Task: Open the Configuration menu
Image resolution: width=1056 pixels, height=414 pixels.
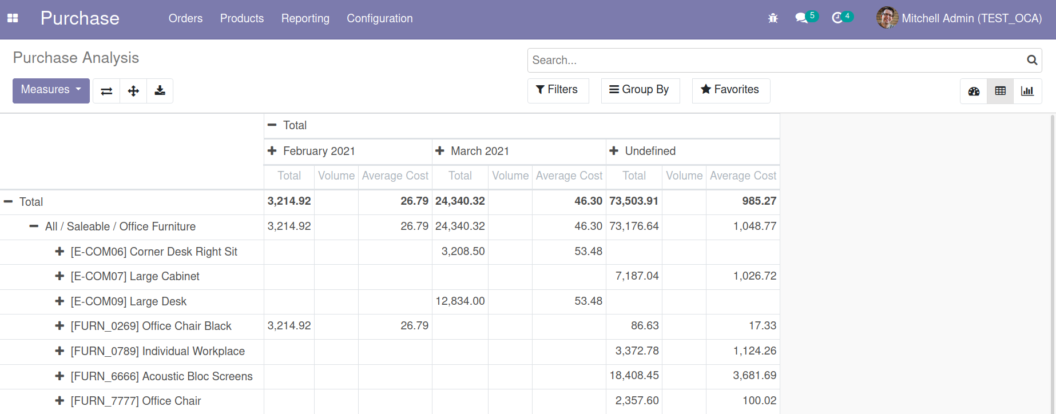Action: 379,18
